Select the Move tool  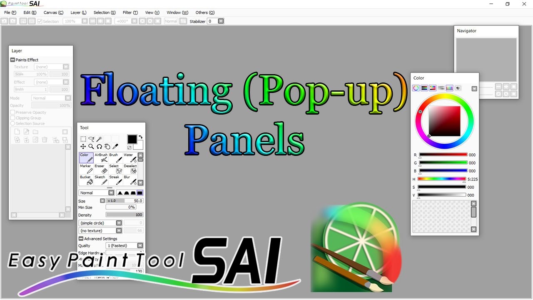click(x=83, y=147)
